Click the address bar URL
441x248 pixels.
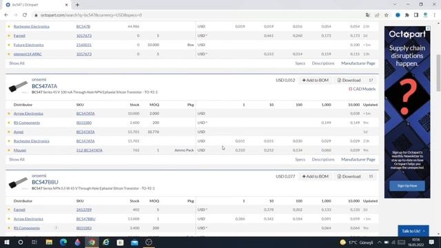(x=91, y=15)
